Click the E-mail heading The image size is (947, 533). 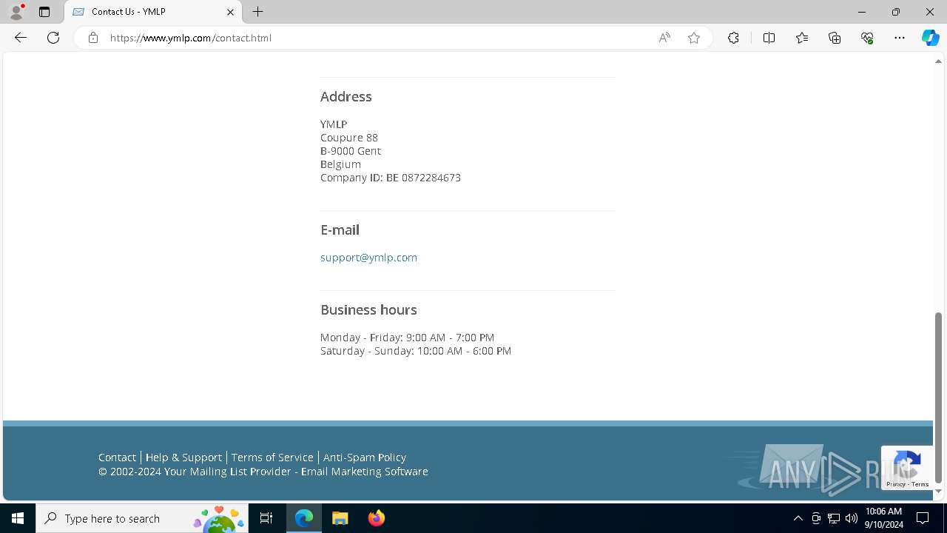click(340, 230)
